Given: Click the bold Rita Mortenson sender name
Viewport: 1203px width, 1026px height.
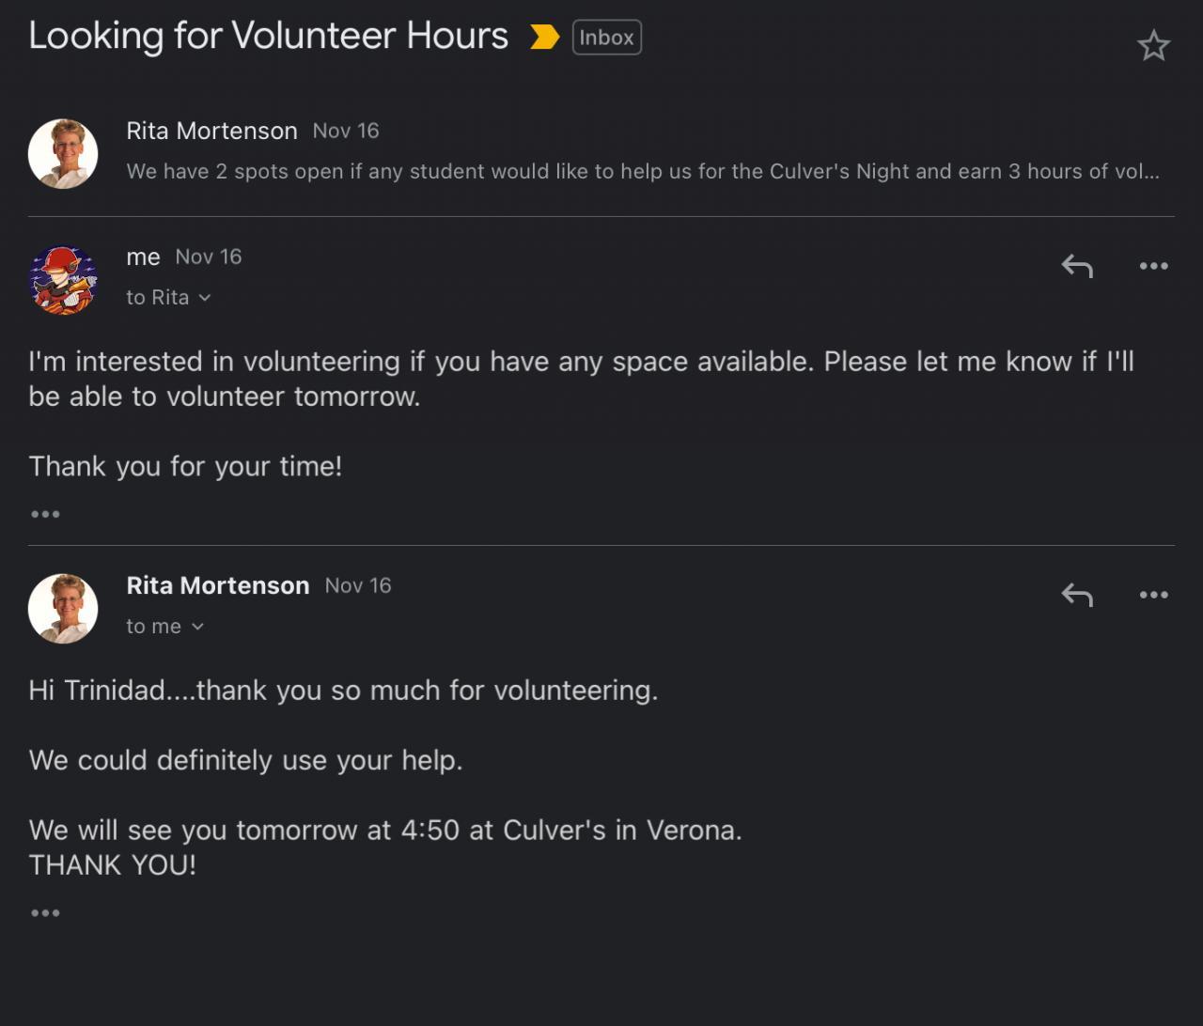Looking at the screenshot, I should [x=218, y=585].
